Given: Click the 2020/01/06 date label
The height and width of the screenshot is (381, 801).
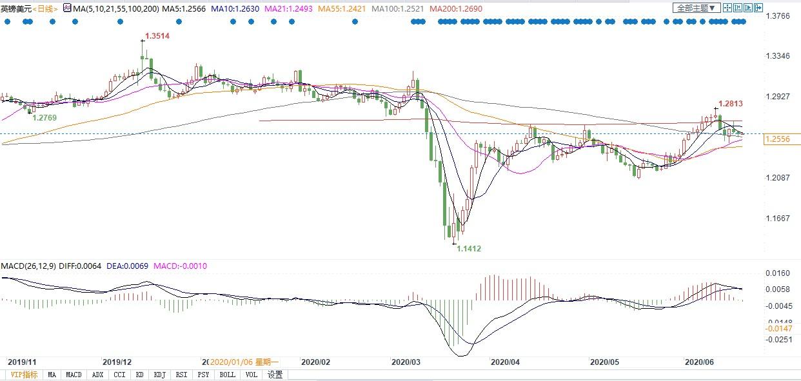Looking at the screenshot, I should (243, 362).
